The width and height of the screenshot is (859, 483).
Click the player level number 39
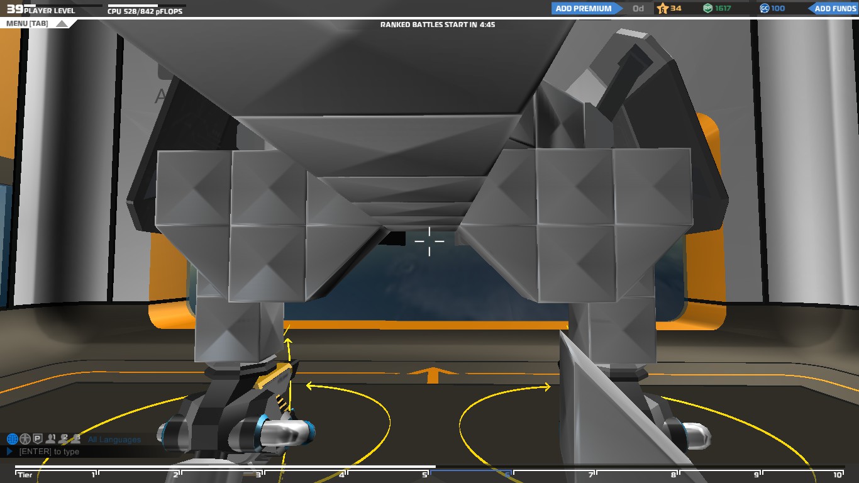(14, 9)
